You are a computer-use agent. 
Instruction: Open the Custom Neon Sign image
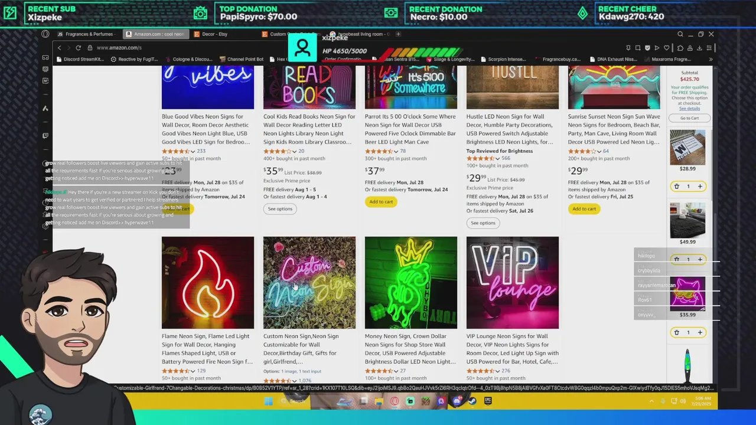point(309,283)
